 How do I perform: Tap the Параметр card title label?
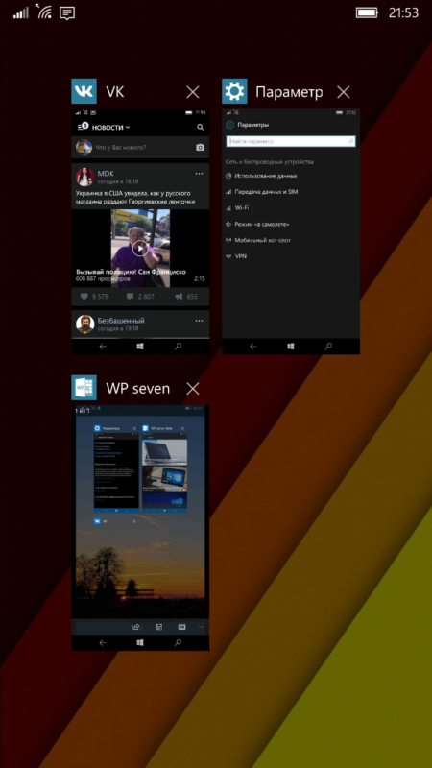[290, 92]
